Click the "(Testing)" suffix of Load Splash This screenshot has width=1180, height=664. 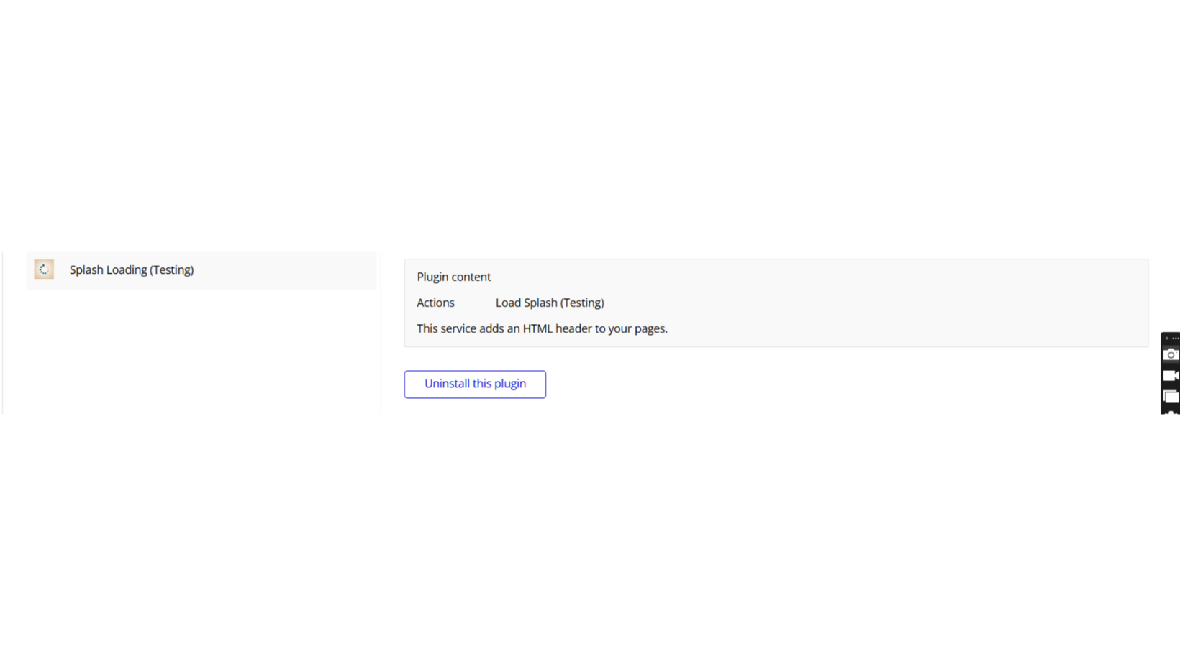(582, 303)
